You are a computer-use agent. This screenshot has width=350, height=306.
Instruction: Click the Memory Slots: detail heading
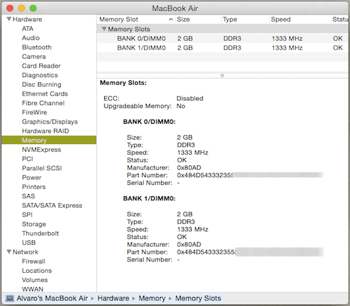[123, 83]
